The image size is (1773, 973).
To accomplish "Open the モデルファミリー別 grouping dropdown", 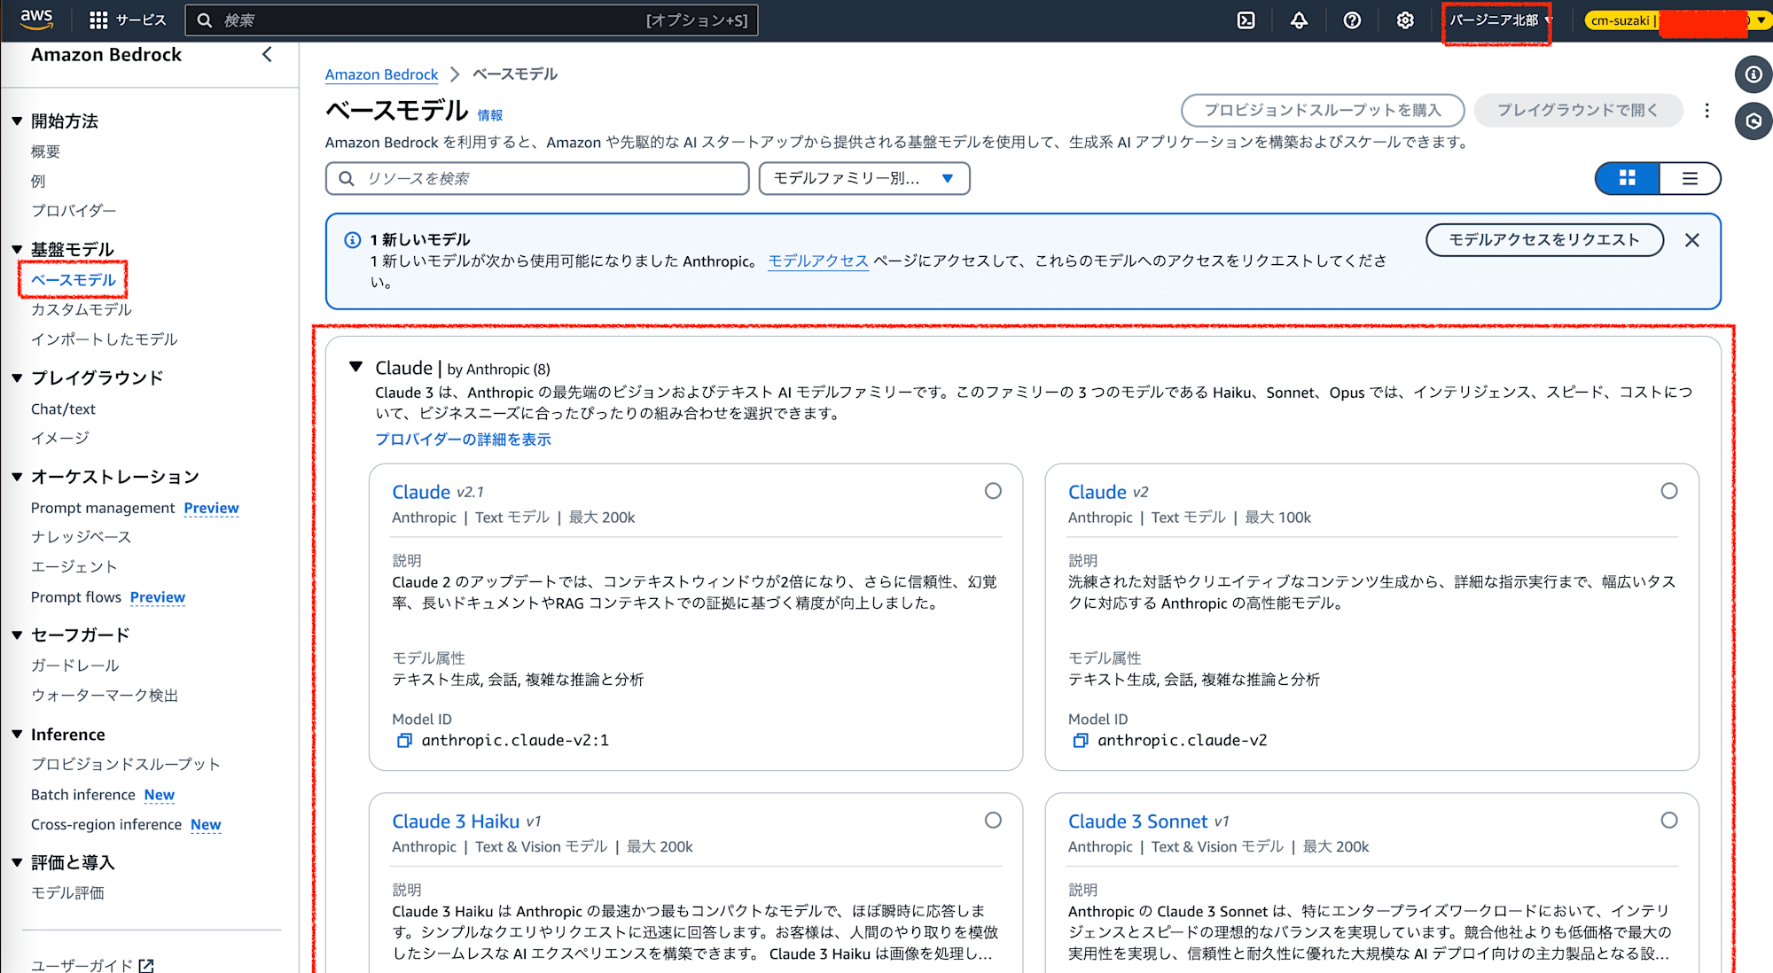I will tap(864, 178).
